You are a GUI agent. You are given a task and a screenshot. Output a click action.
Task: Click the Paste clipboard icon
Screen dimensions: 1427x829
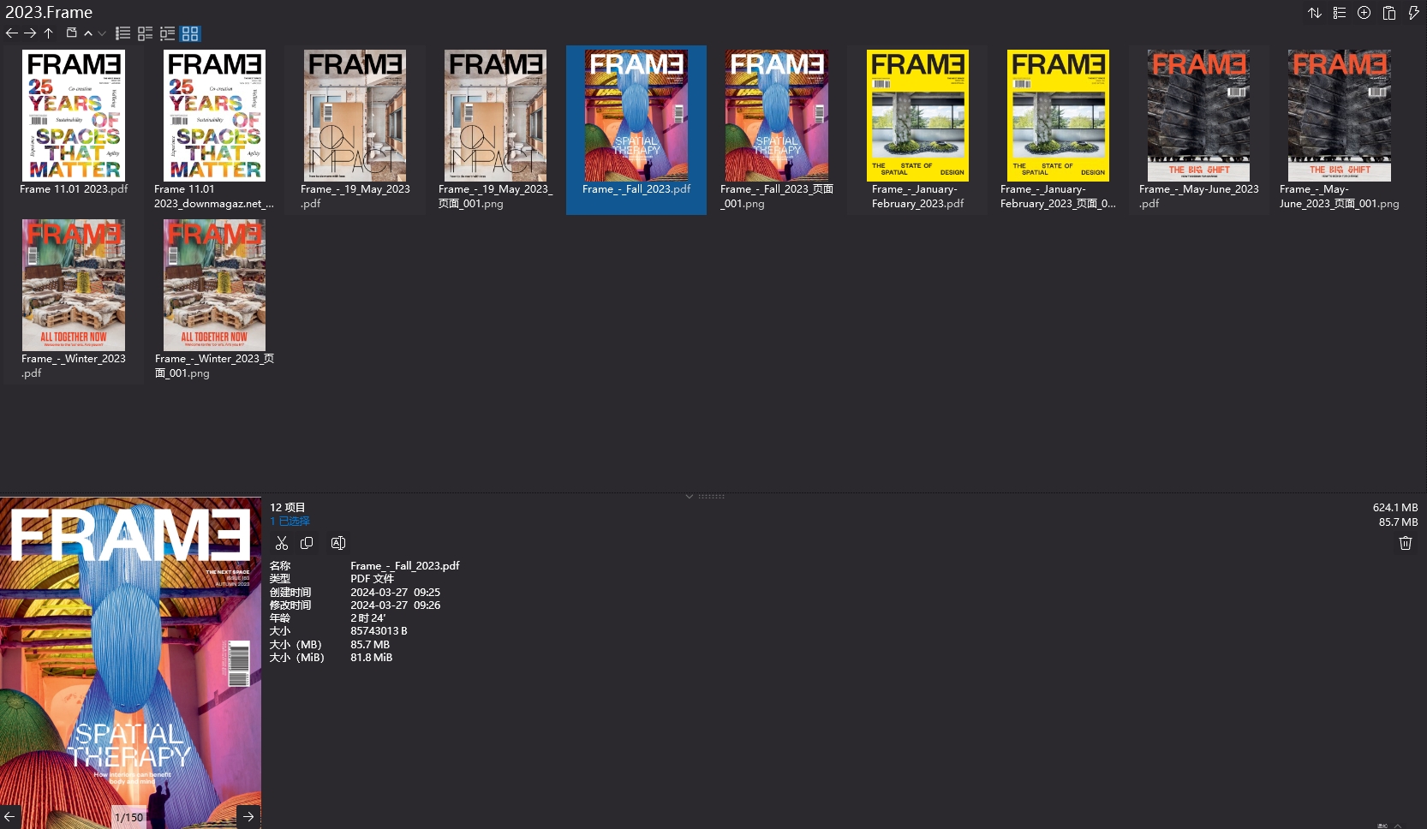[1389, 13]
